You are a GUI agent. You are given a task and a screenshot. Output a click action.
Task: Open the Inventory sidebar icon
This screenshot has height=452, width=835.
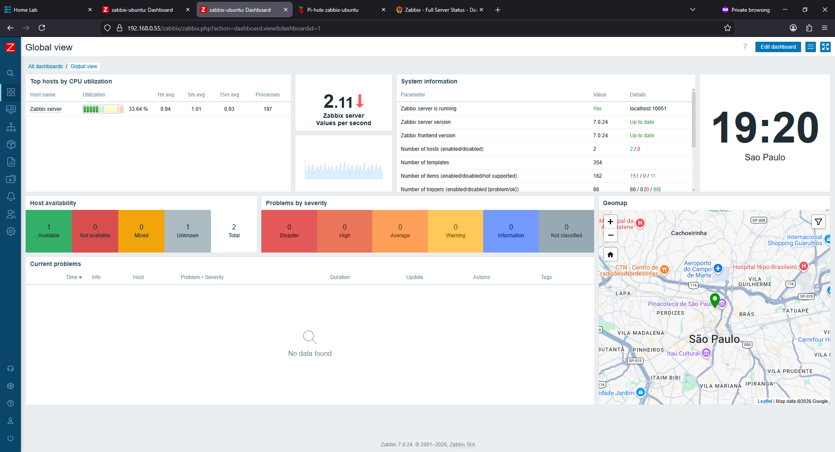coord(11,144)
